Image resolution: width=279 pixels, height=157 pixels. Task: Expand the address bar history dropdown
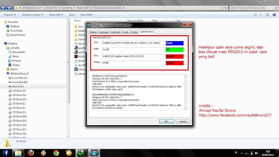(221, 8)
